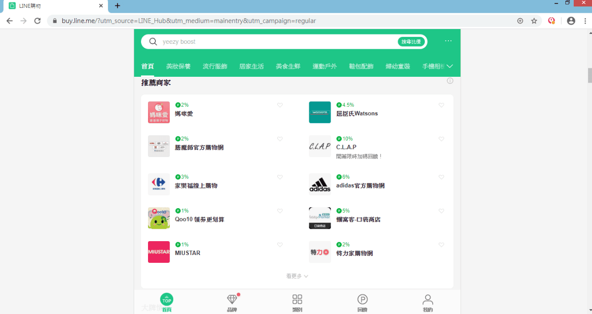
Task: Open the 膳魔師 store logo
Action: click(159, 146)
